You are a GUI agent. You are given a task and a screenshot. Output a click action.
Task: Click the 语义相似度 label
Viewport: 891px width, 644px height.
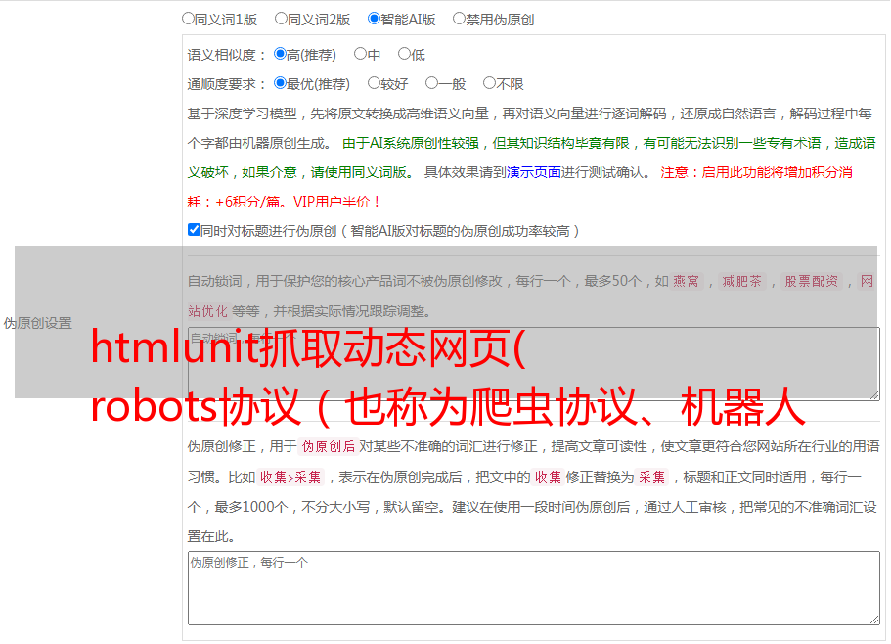pyautogui.click(x=227, y=55)
